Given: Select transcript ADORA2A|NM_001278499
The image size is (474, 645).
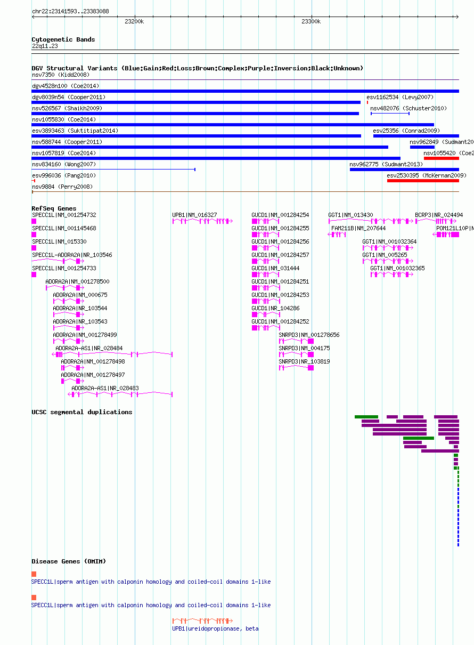Looking at the screenshot, I should click(x=85, y=335).
